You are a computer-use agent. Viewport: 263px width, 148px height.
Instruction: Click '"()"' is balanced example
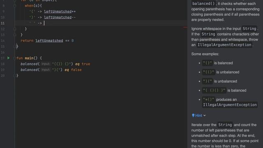click(218, 63)
